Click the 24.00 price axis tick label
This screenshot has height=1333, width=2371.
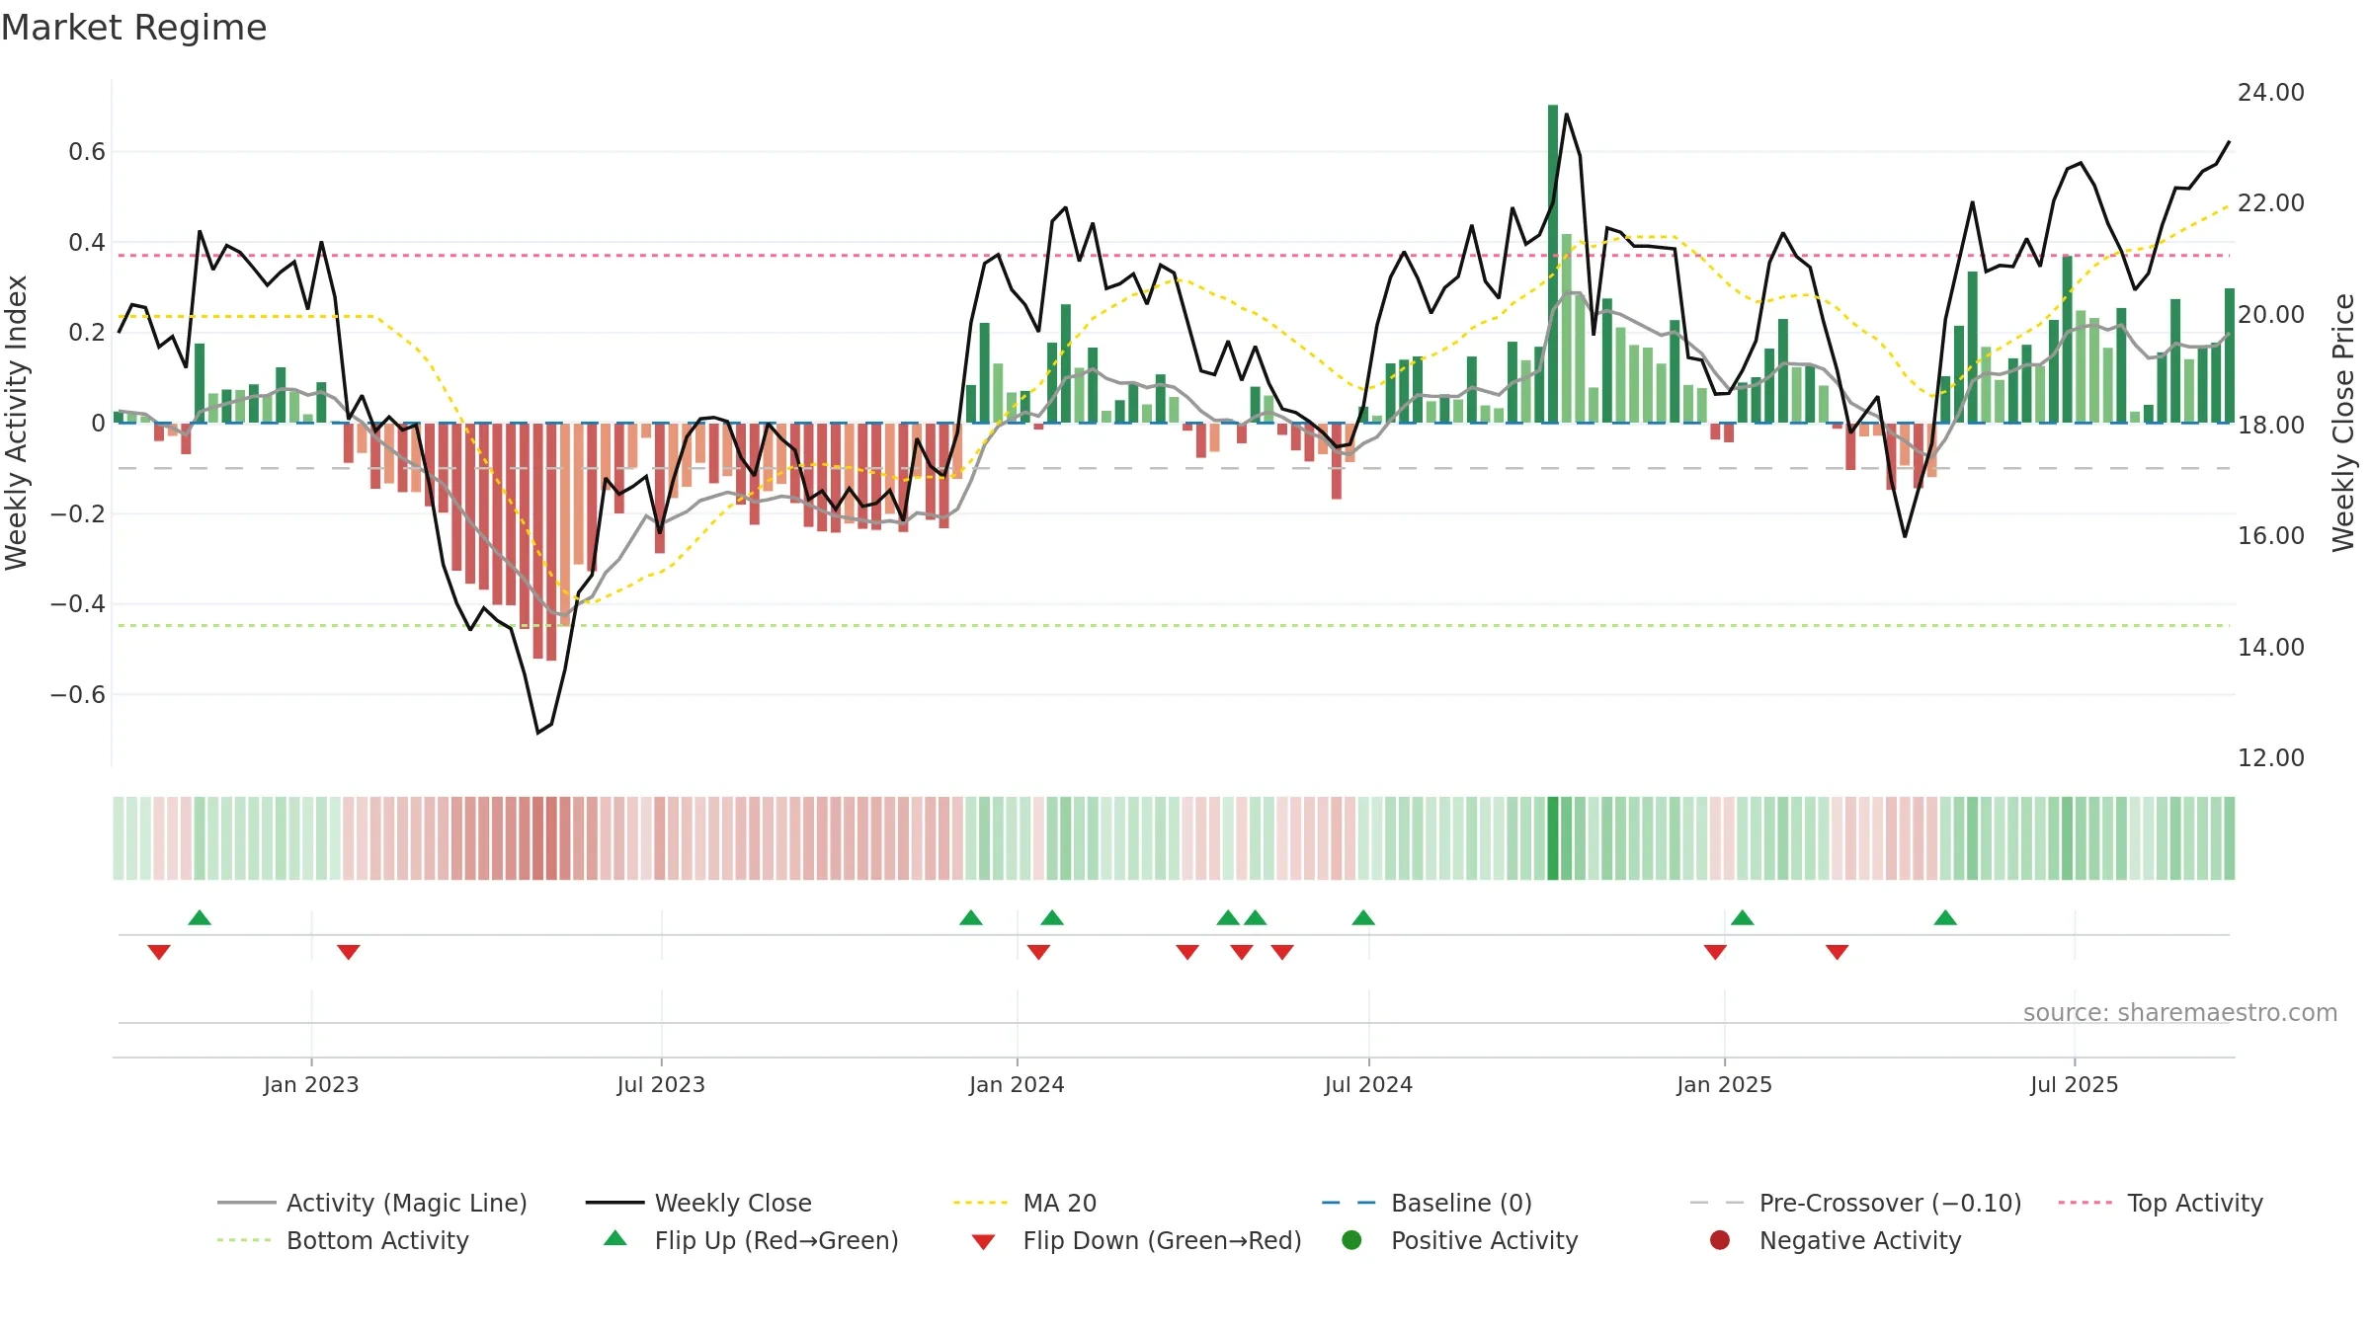pos(2270,92)
